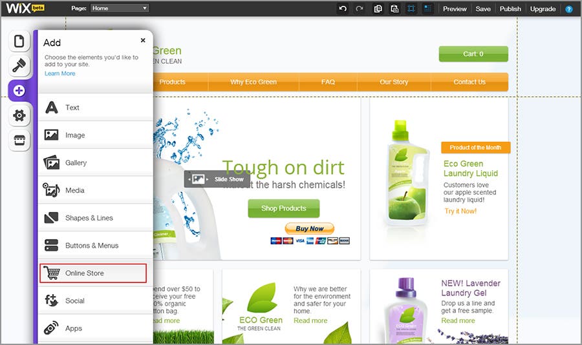The height and width of the screenshot is (345, 582).
Task: Click Publish in the top bar
Action: (510, 9)
